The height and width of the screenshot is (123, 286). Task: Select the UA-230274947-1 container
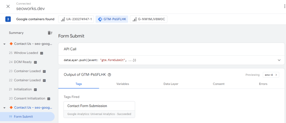coord(76,19)
